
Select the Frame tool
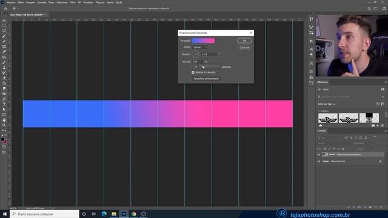click(4, 47)
